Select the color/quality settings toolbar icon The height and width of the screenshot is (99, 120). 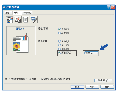[10, 20]
